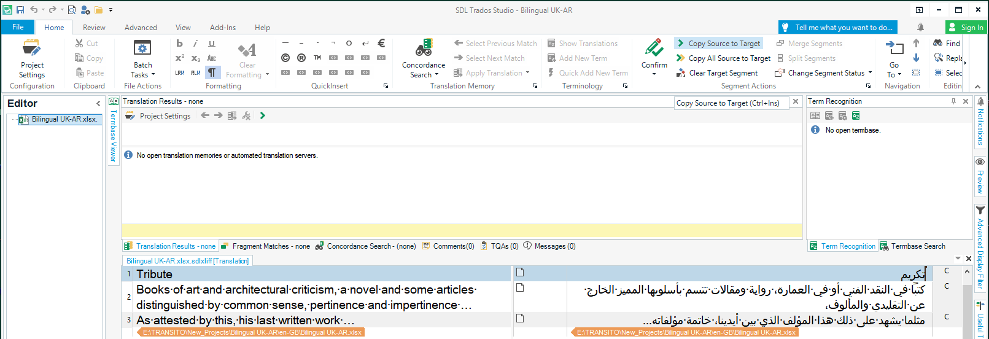Open the Add-Ins ribbon tab
This screenshot has height=339, width=989.
[223, 27]
